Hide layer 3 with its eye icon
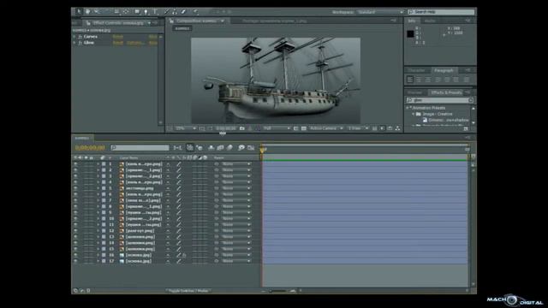 (75, 176)
